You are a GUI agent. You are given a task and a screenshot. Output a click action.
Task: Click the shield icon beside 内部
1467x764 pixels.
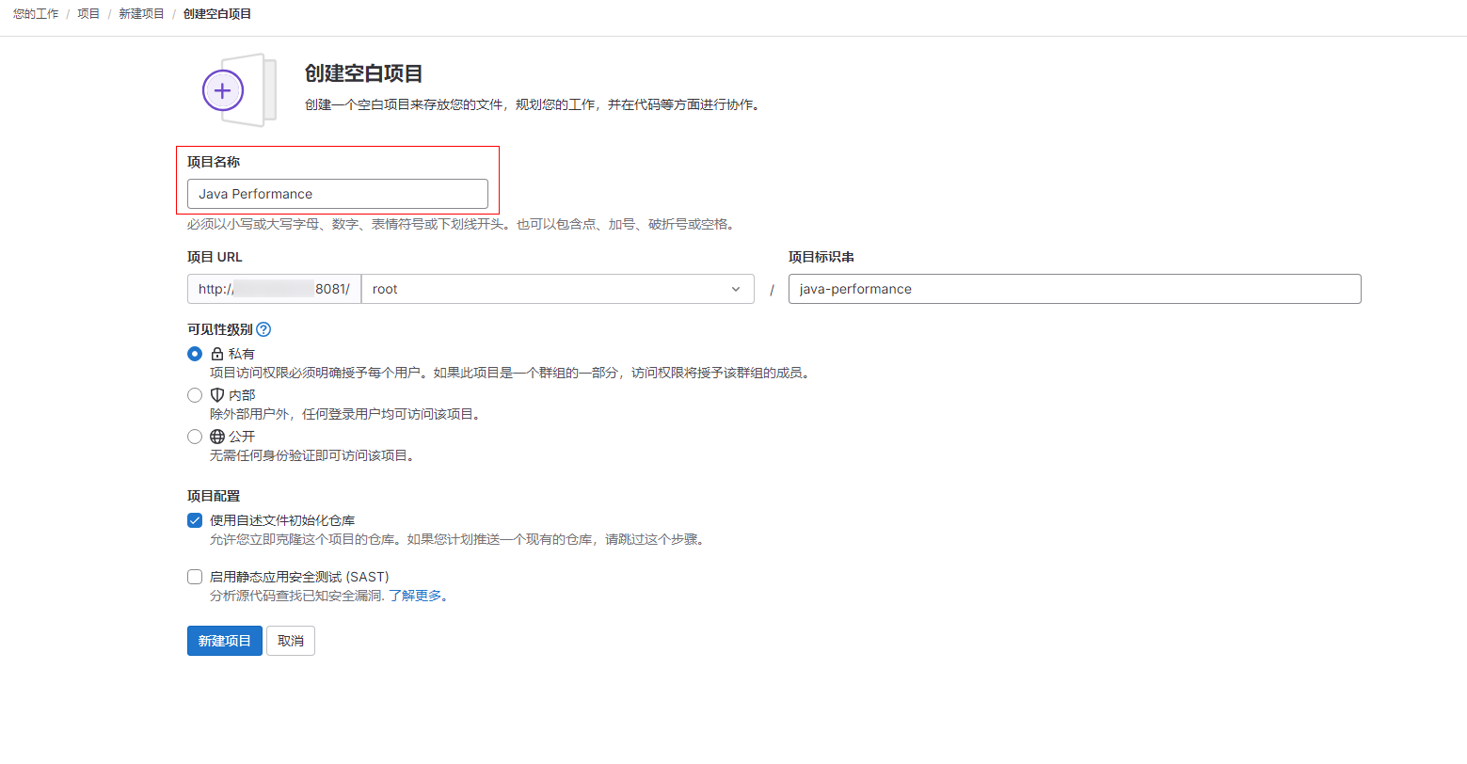pyautogui.click(x=217, y=395)
